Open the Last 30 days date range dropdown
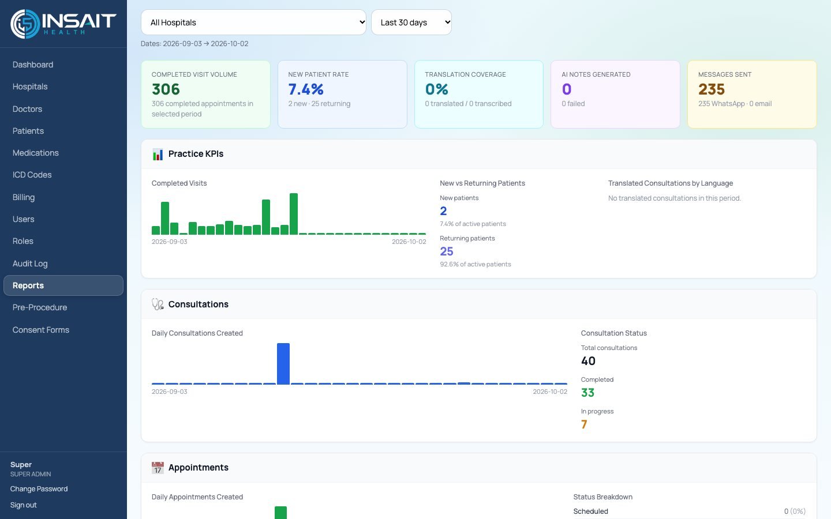 (411, 22)
